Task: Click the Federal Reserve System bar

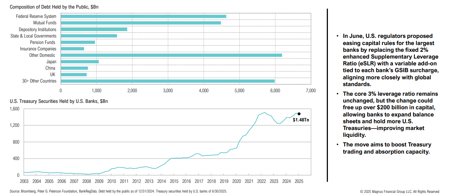Action: [x=143, y=16]
